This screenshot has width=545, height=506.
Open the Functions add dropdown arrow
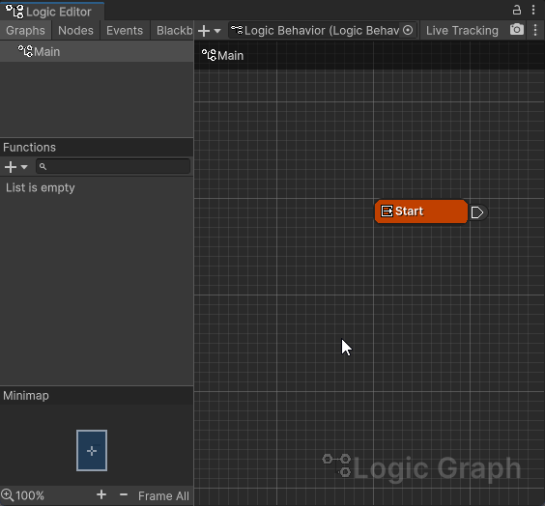pyautogui.click(x=24, y=167)
